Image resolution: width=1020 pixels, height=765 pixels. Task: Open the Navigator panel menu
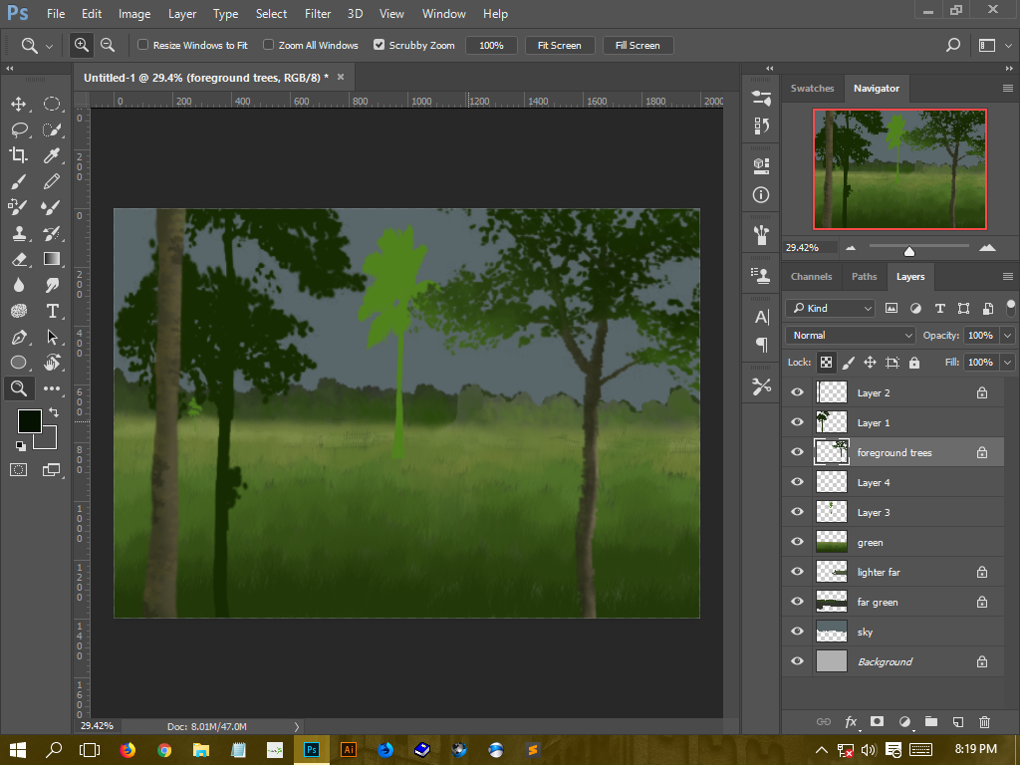click(x=1008, y=89)
